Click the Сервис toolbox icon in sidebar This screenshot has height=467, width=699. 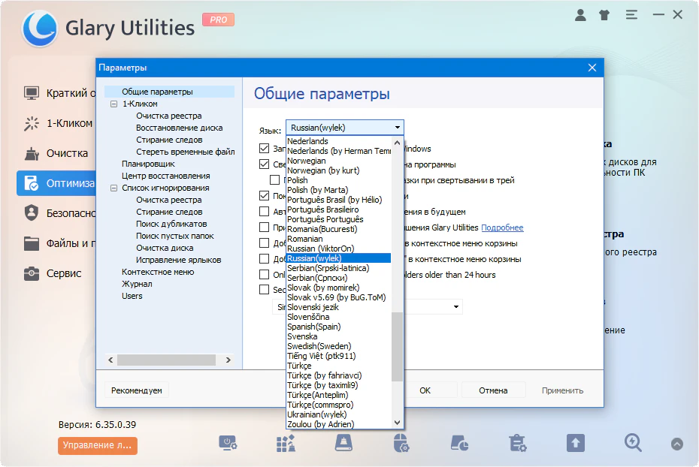[32, 273]
